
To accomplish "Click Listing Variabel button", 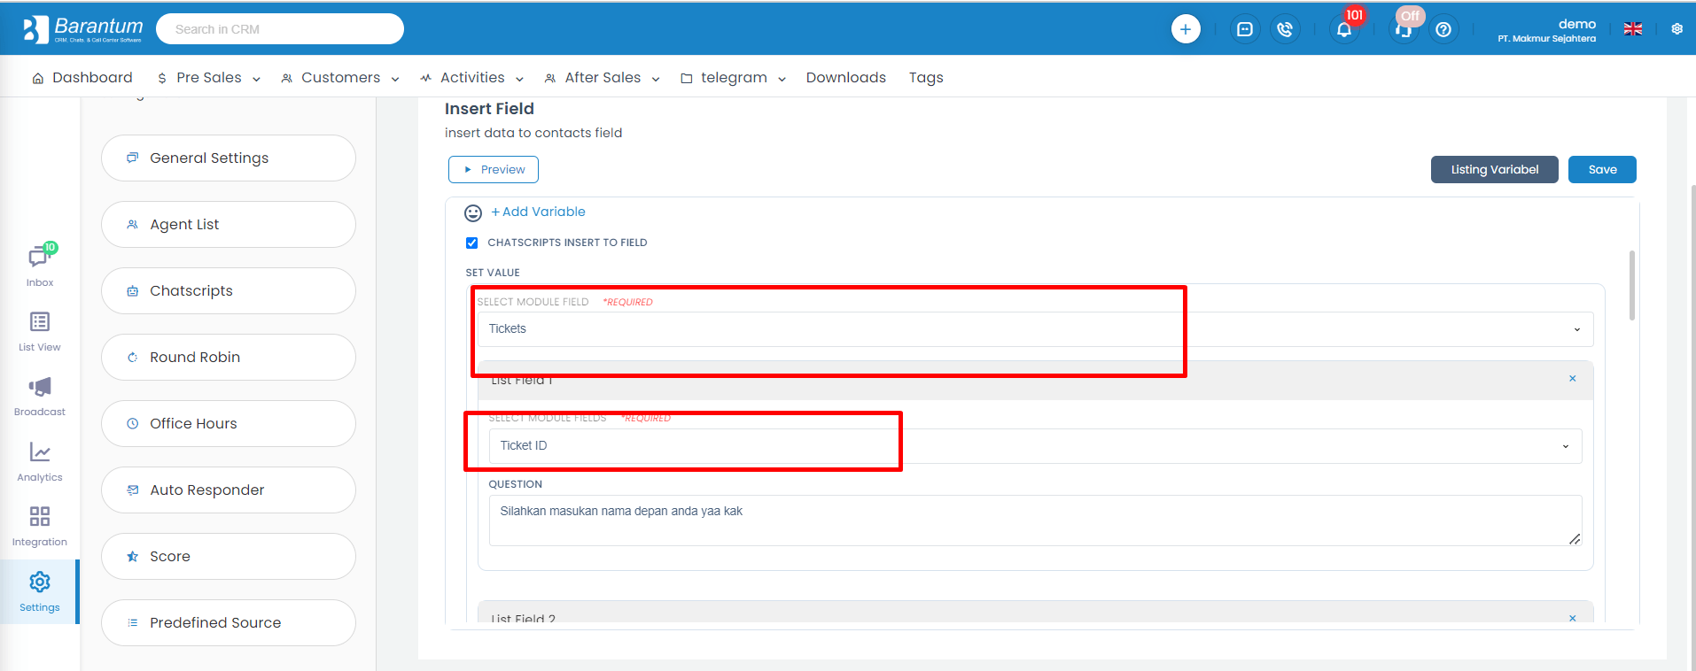I will tap(1495, 170).
